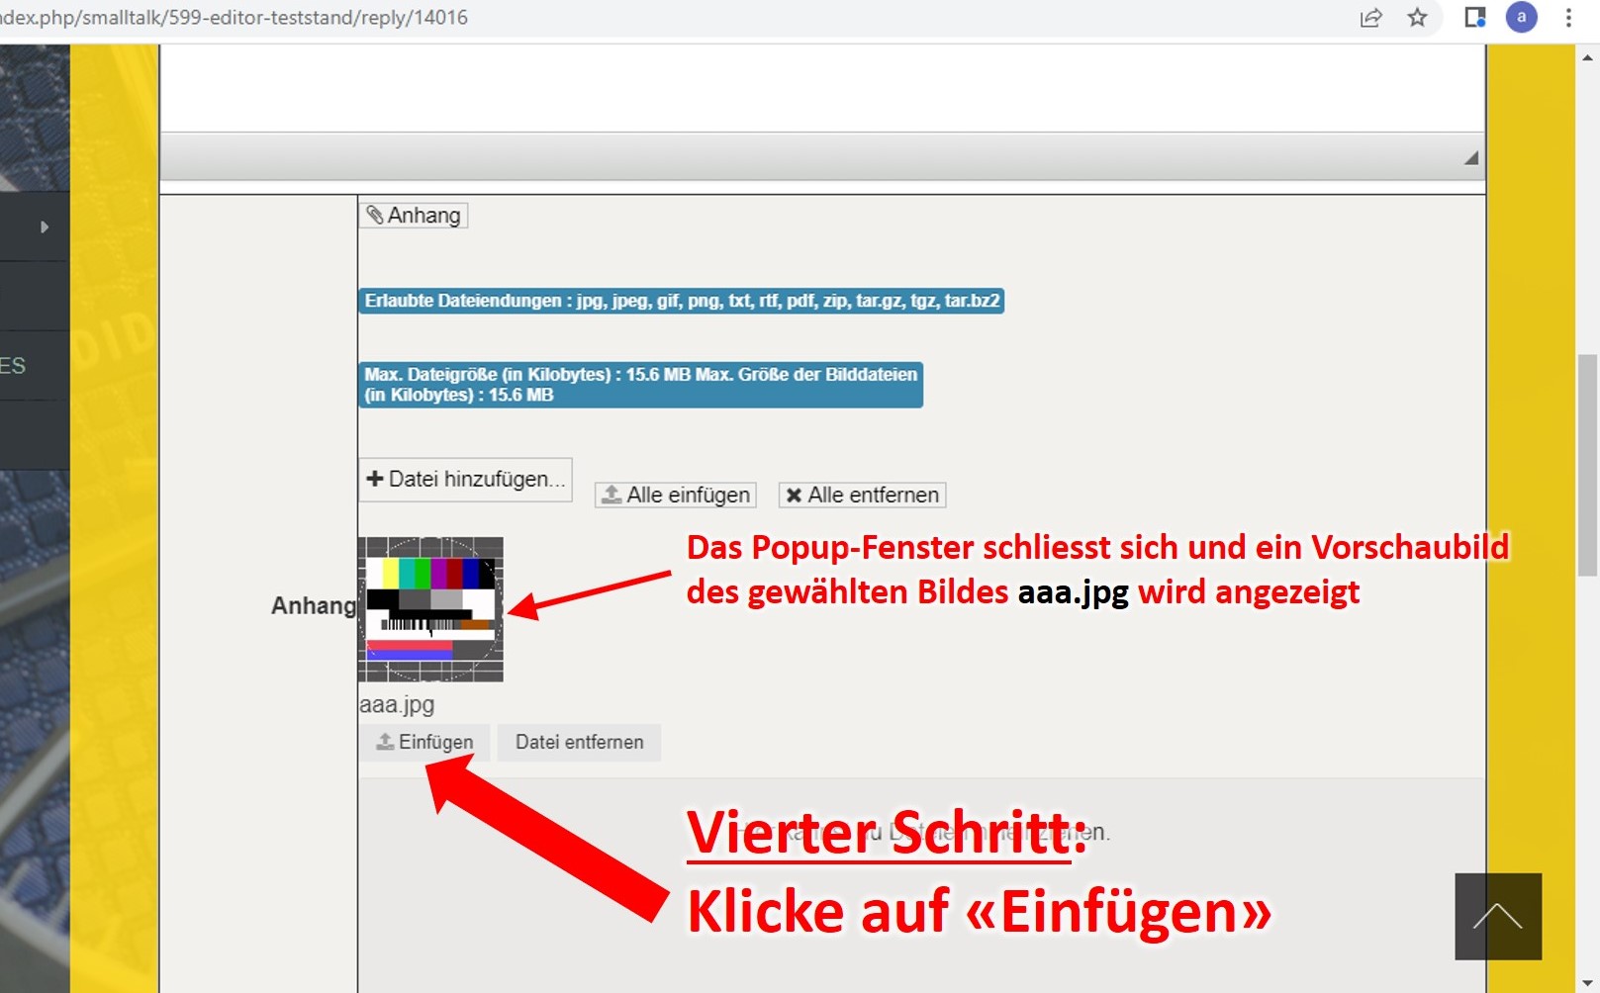
Task: Click the Einfügen button under aaa.jpg
Action: (424, 742)
